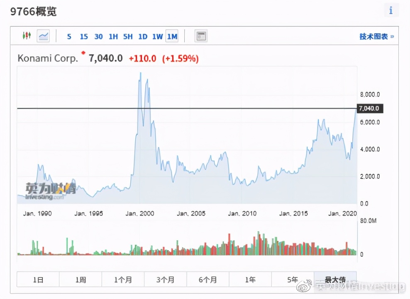Click the +110.0 change value
This screenshot has height=299, width=410.
[142, 58]
